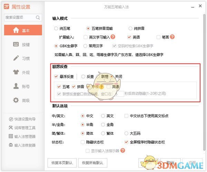Viewport: 207px width, 172px height.
Task: Select 常用汉字 radio option
Action: point(85,46)
